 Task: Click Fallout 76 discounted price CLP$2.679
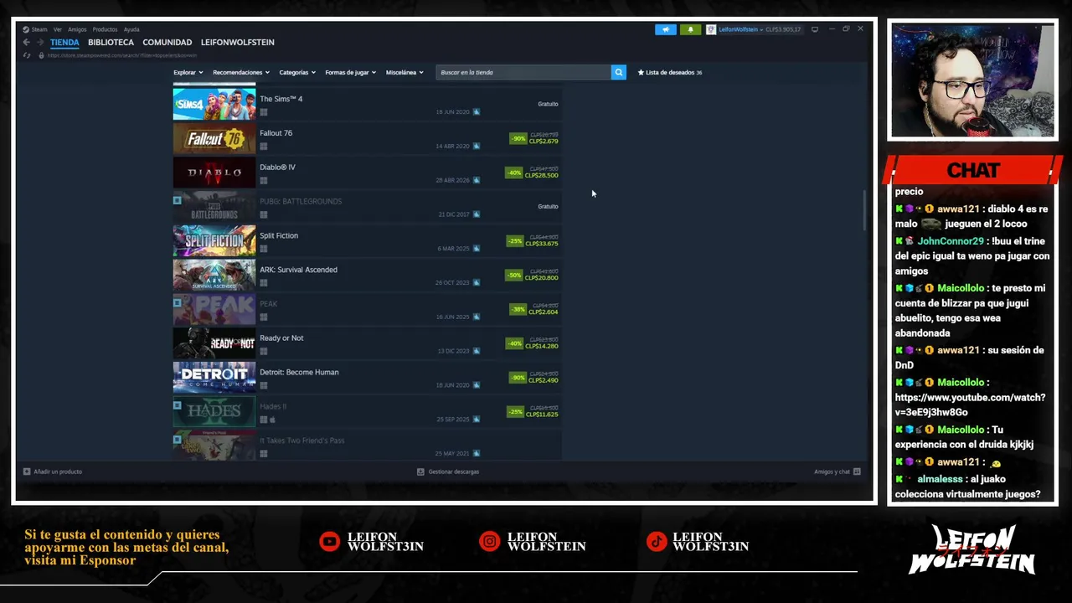click(544, 142)
